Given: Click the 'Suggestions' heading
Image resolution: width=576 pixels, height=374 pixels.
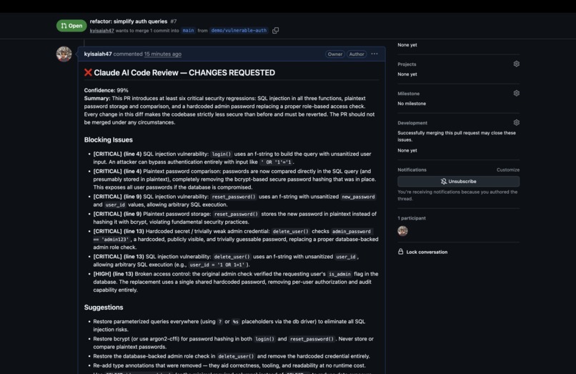Looking at the screenshot, I should 104,307.
